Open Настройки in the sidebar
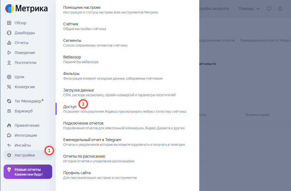291x191 pixels. (25, 155)
